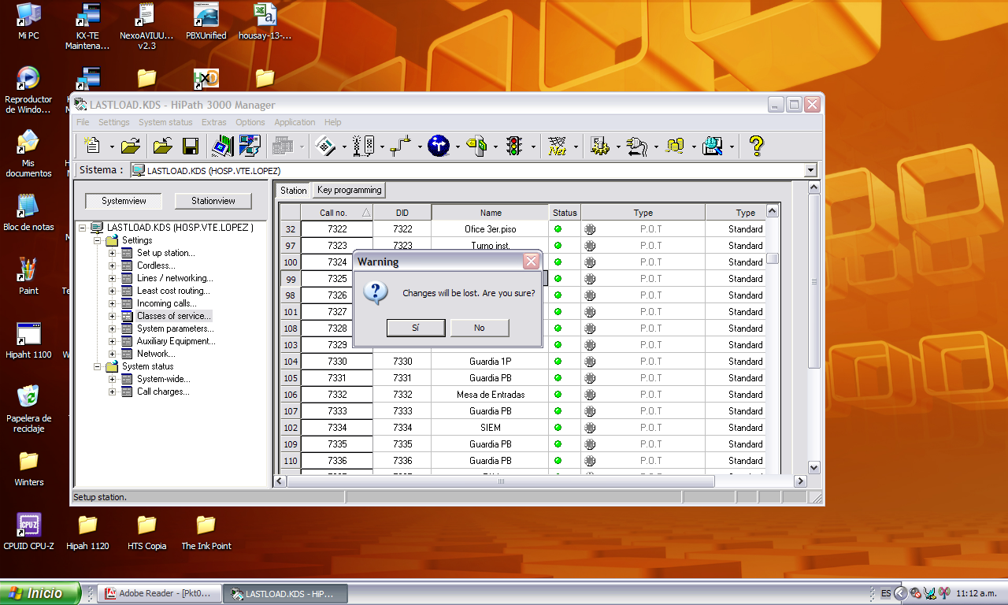Open The Ink Point desktop folder
Image resolution: width=1008 pixels, height=605 pixels.
tap(206, 531)
